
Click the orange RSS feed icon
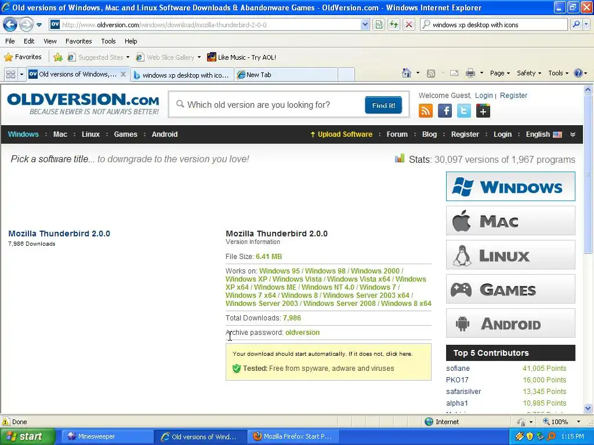pyautogui.click(x=425, y=111)
